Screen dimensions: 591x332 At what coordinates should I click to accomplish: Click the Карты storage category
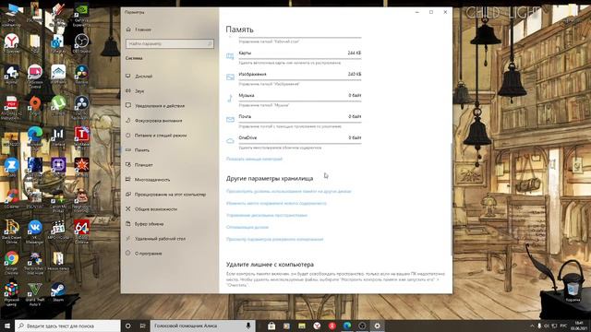294,57
